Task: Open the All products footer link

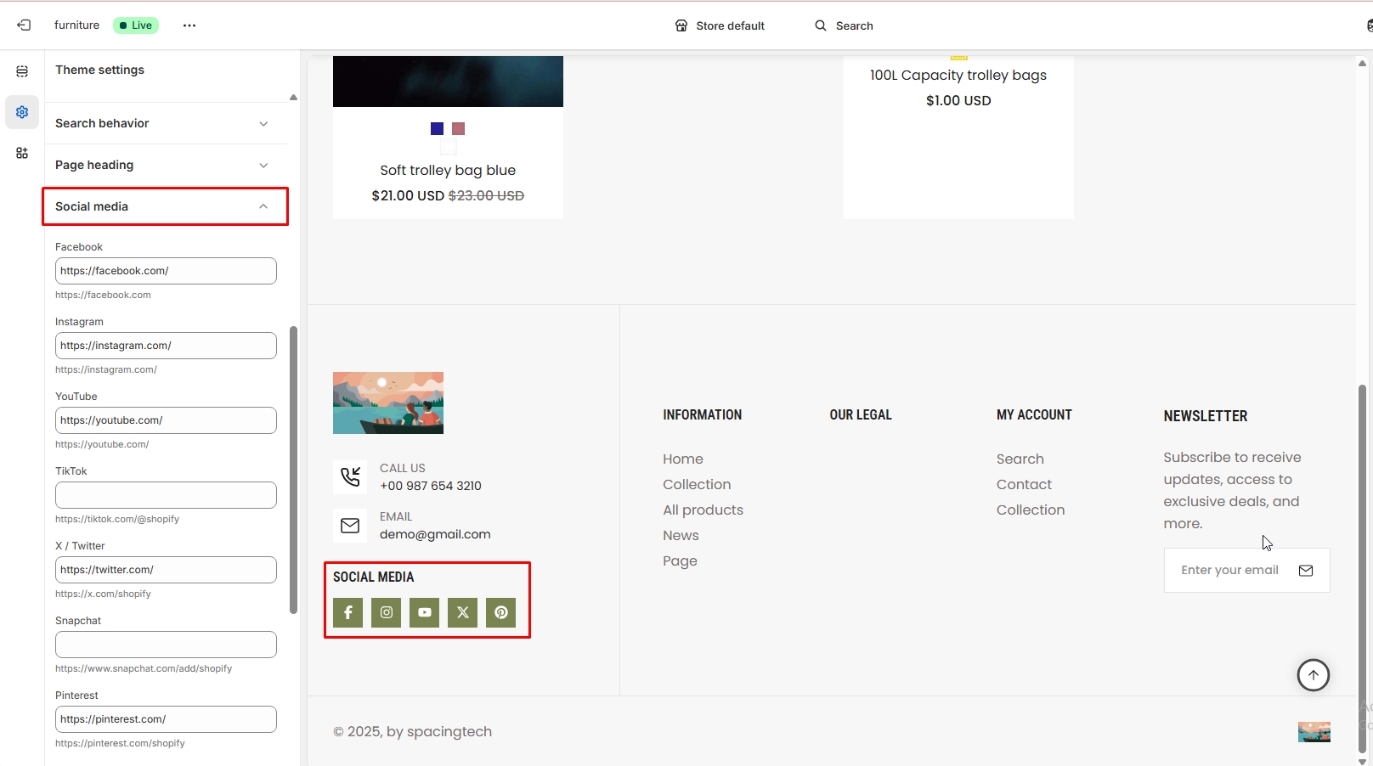Action: (x=703, y=510)
